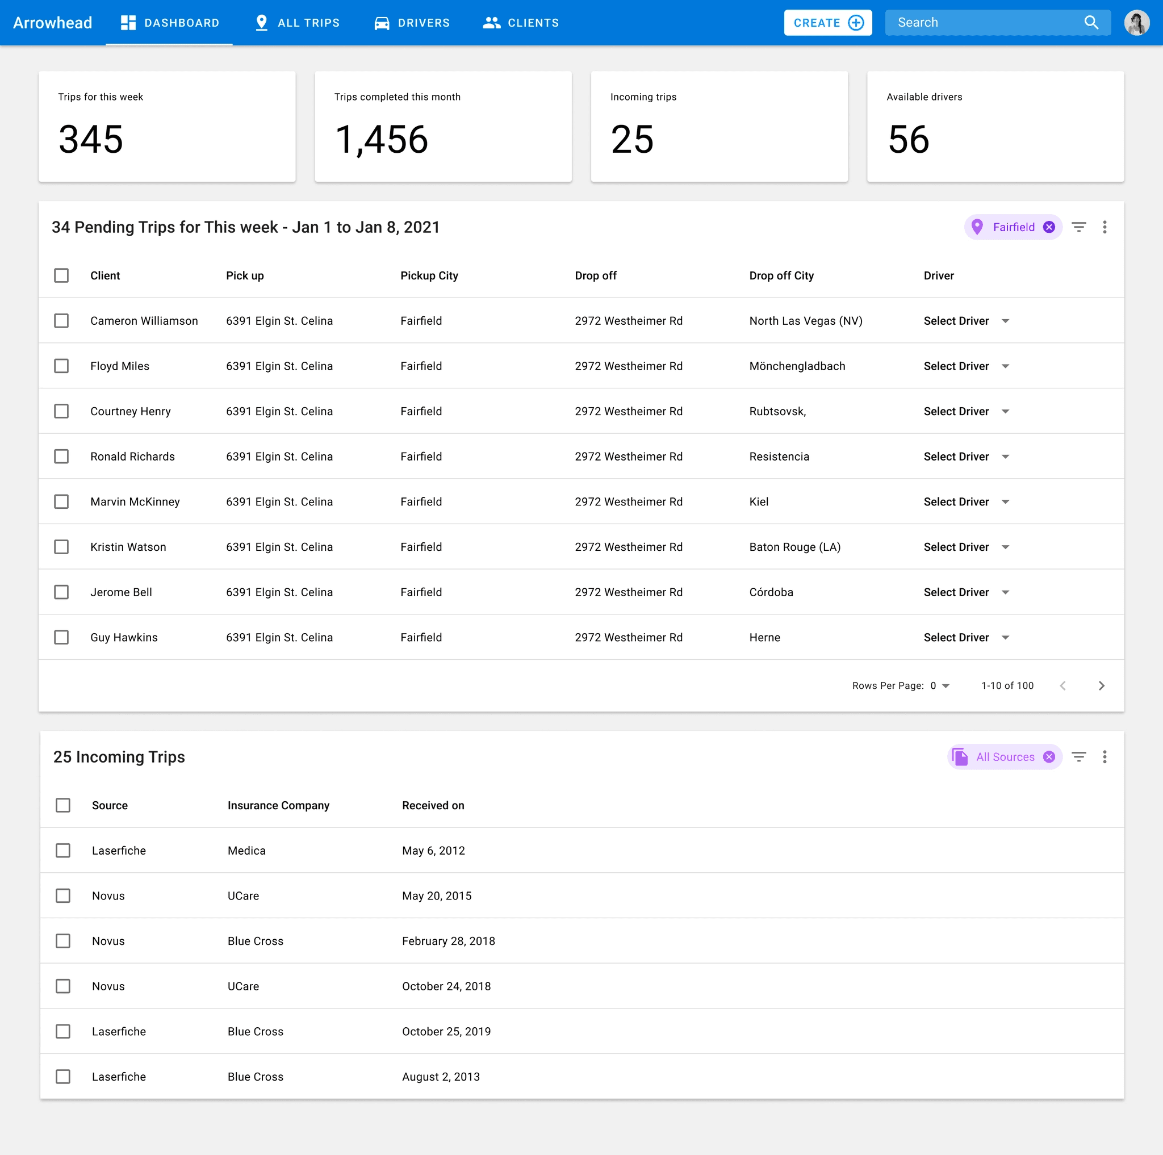Click the Source column header
Image resolution: width=1163 pixels, height=1155 pixels.
(110, 805)
